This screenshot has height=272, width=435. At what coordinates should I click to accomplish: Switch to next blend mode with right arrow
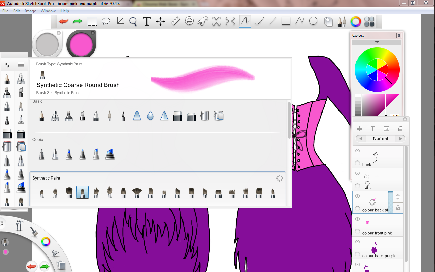click(x=400, y=139)
